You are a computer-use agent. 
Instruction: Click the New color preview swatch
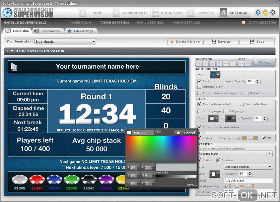pos(176,167)
